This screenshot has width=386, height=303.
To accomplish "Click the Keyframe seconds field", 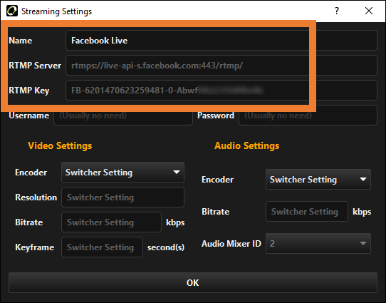I will pyautogui.click(x=102, y=247).
